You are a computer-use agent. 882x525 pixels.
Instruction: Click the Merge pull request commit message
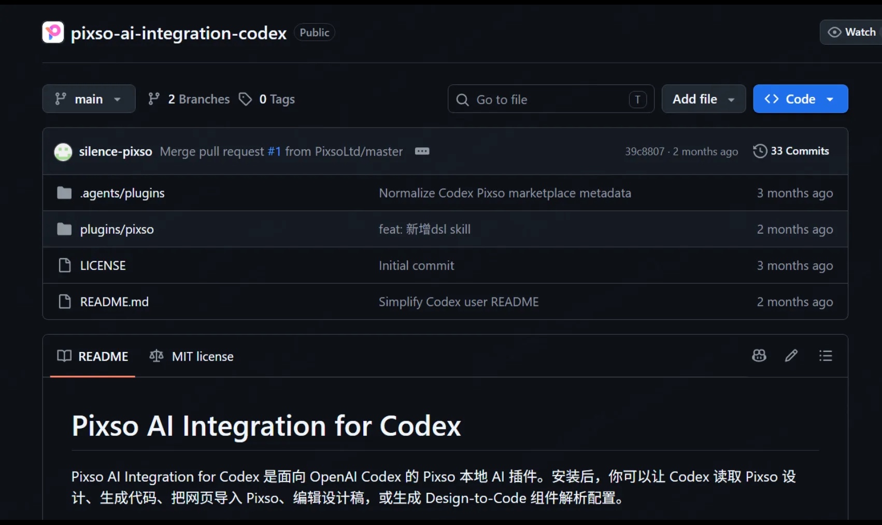coord(281,151)
